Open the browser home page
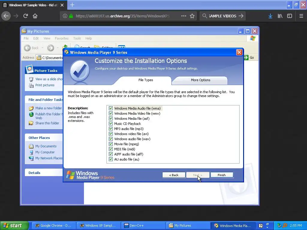 click(35, 16)
